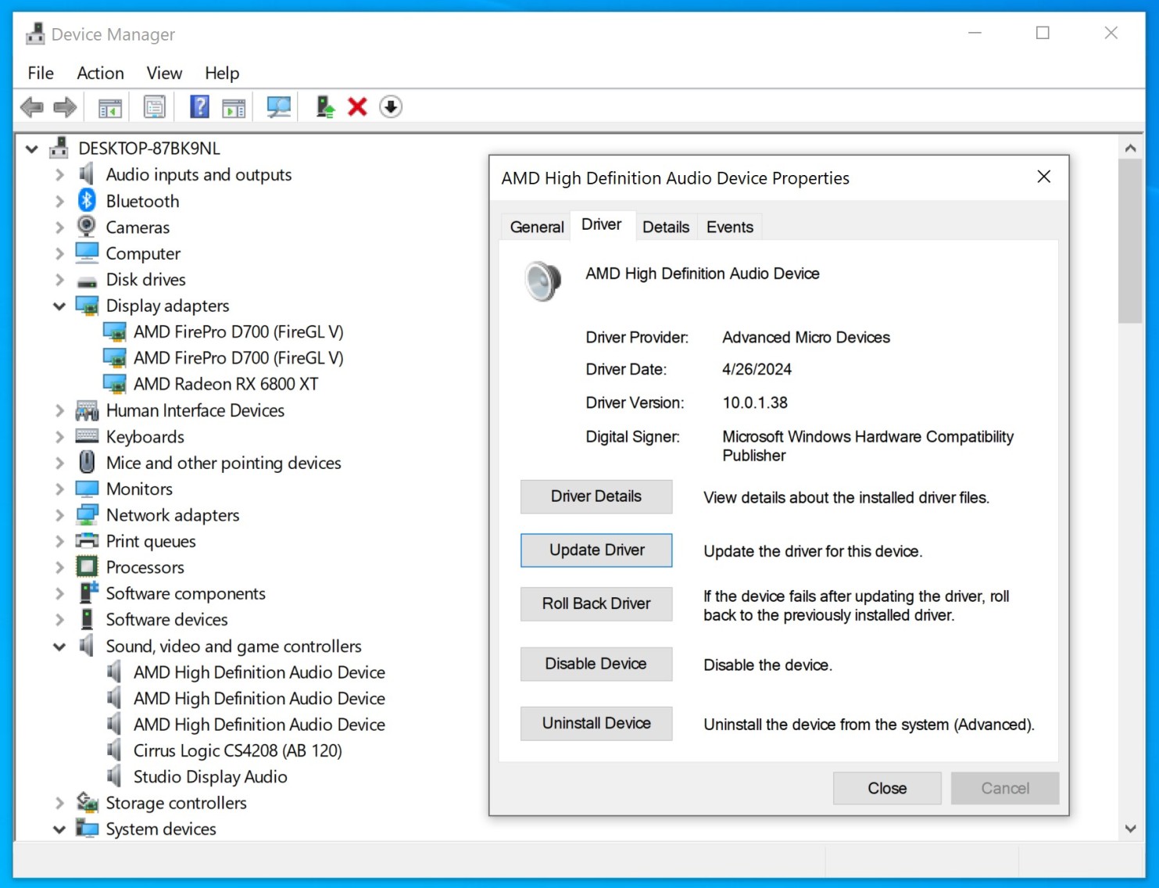Click Scan for hardware changes monitor icon
The image size is (1159, 888).
point(278,107)
